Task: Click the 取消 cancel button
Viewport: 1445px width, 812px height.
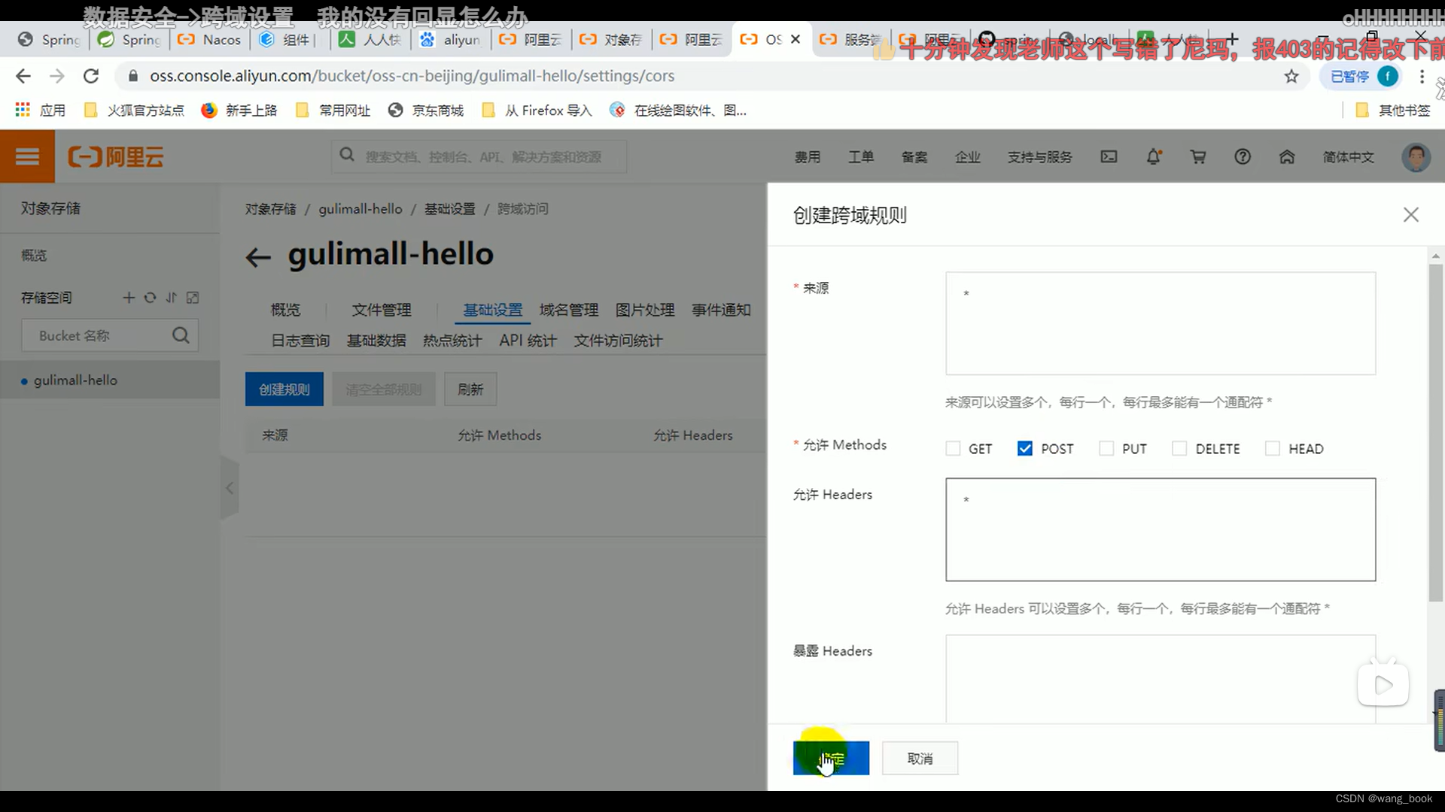Action: (x=920, y=758)
